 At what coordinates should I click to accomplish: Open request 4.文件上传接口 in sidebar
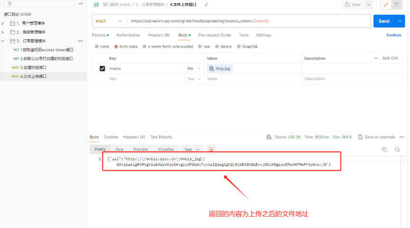point(44,76)
